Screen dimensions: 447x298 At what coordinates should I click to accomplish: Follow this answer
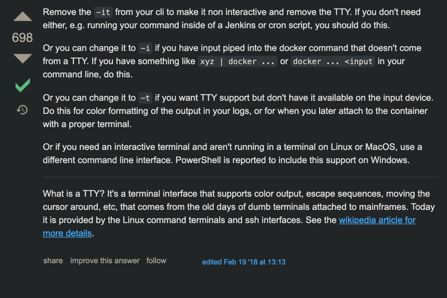156,261
